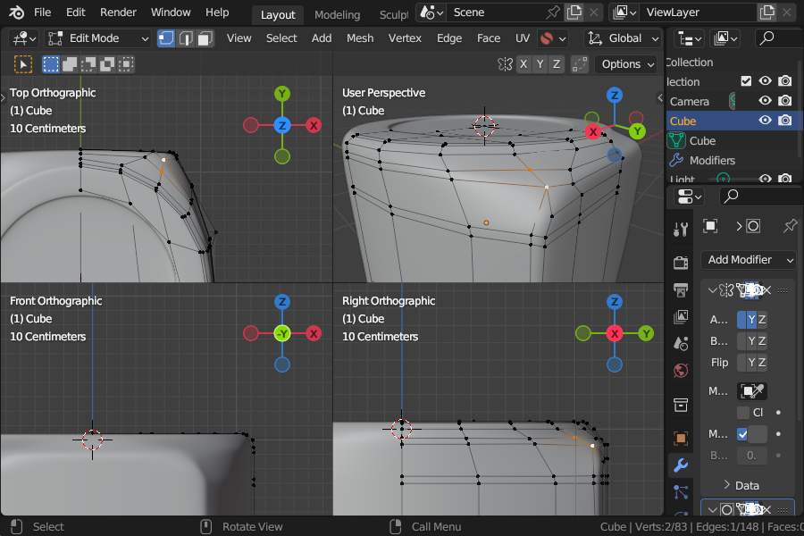Switch to the Layout workspace tab
The height and width of the screenshot is (536, 804).
pyautogui.click(x=278, y=15)
